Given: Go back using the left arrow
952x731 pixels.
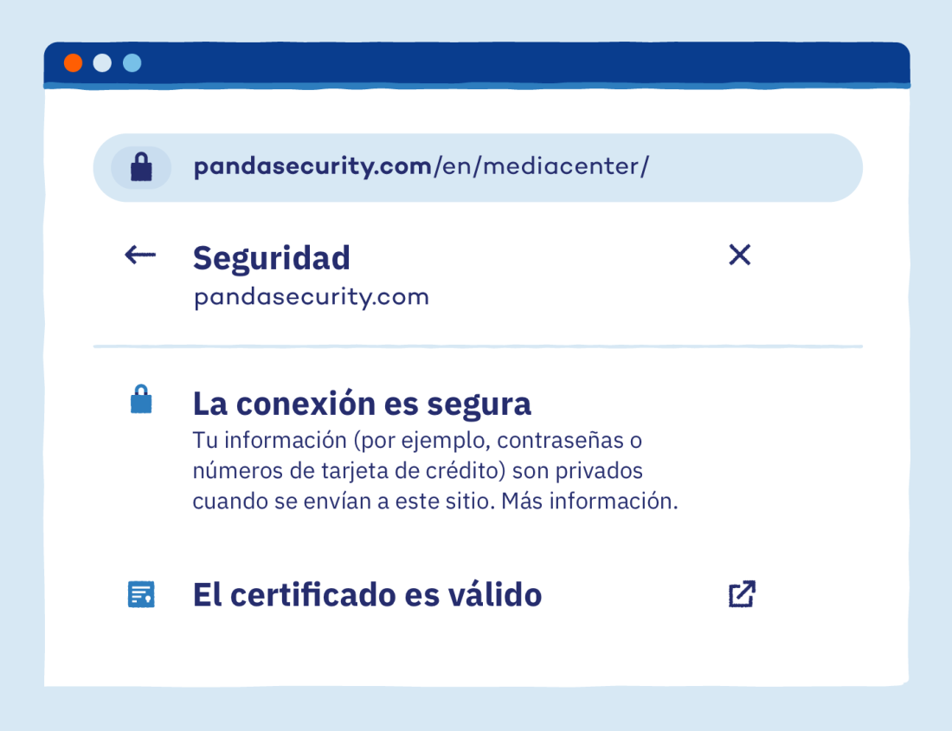Looking at the screenshot, I should point(140,255).
